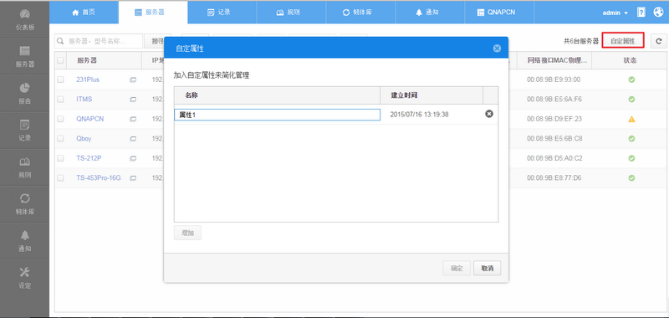Open the QNAPCN top tab

tap(499, 13)
